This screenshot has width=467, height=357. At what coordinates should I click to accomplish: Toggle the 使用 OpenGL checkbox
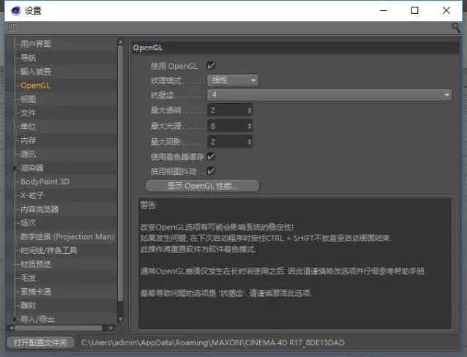[212, 66]
